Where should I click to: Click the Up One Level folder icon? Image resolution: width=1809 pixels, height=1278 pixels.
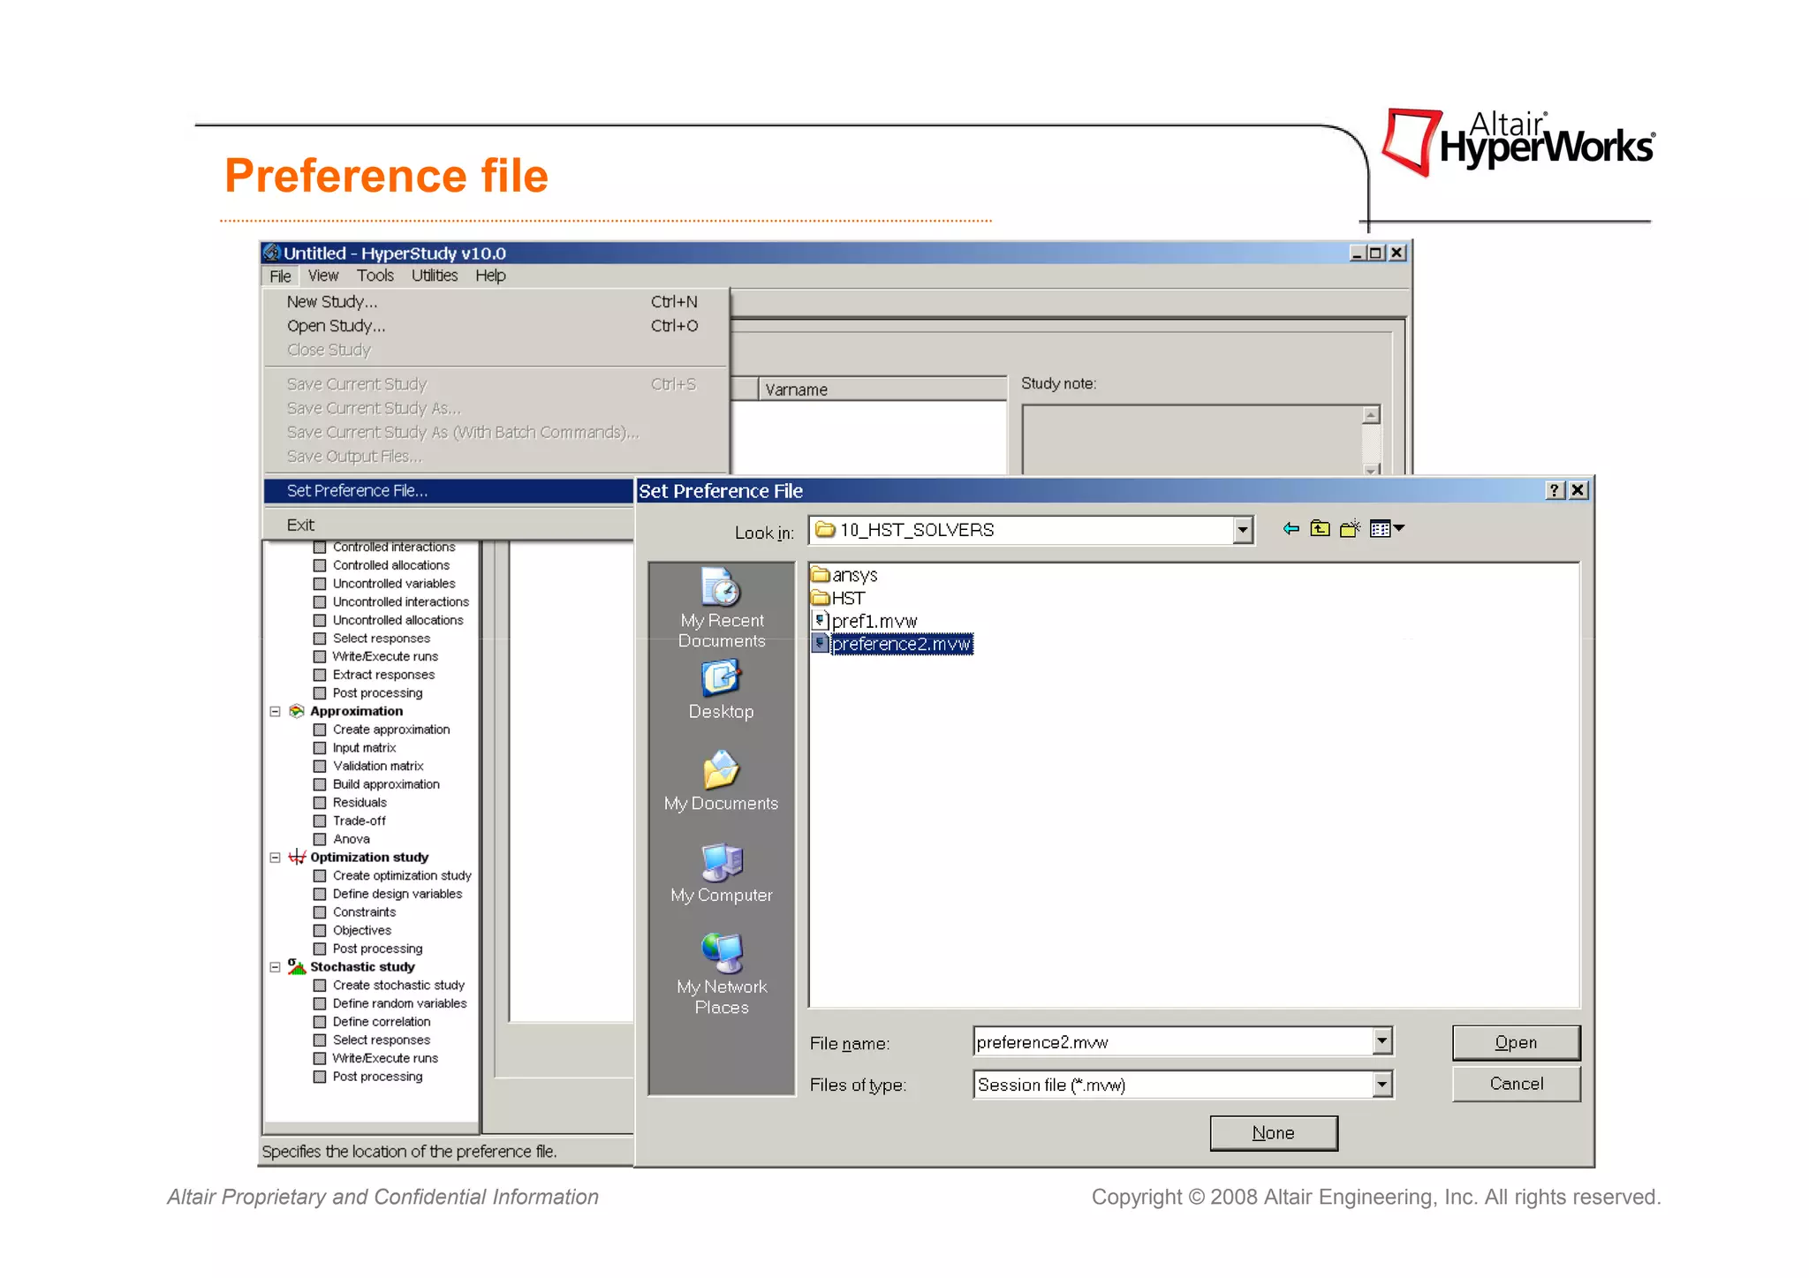(x=1320, y=529)
